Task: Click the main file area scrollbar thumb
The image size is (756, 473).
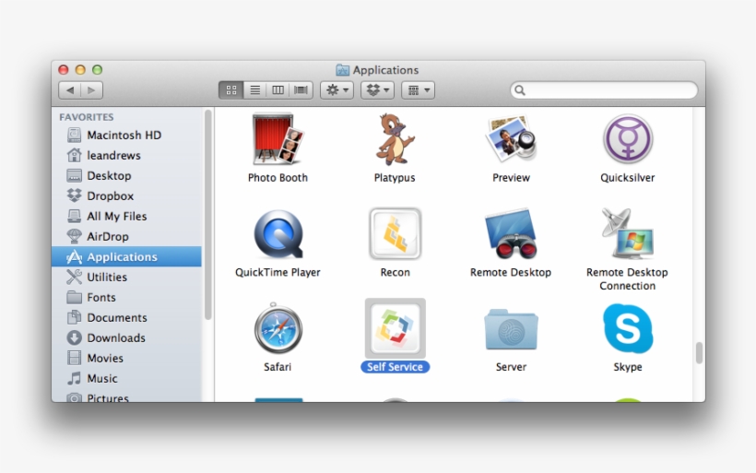Action: (699, 353)
